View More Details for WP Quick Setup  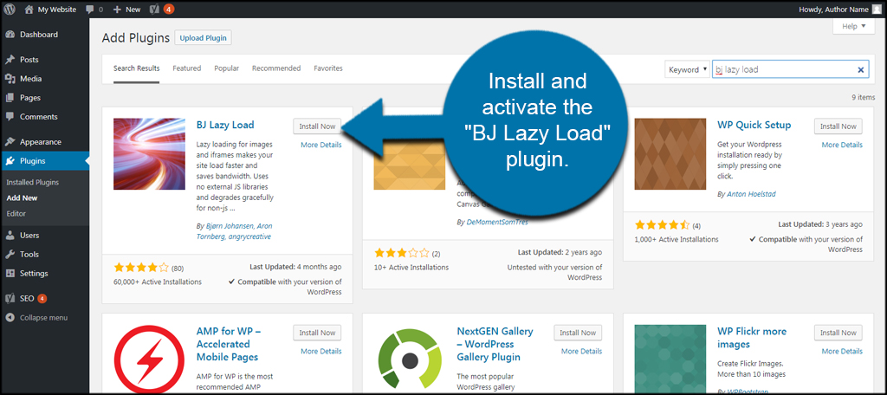tap(842, 145)
